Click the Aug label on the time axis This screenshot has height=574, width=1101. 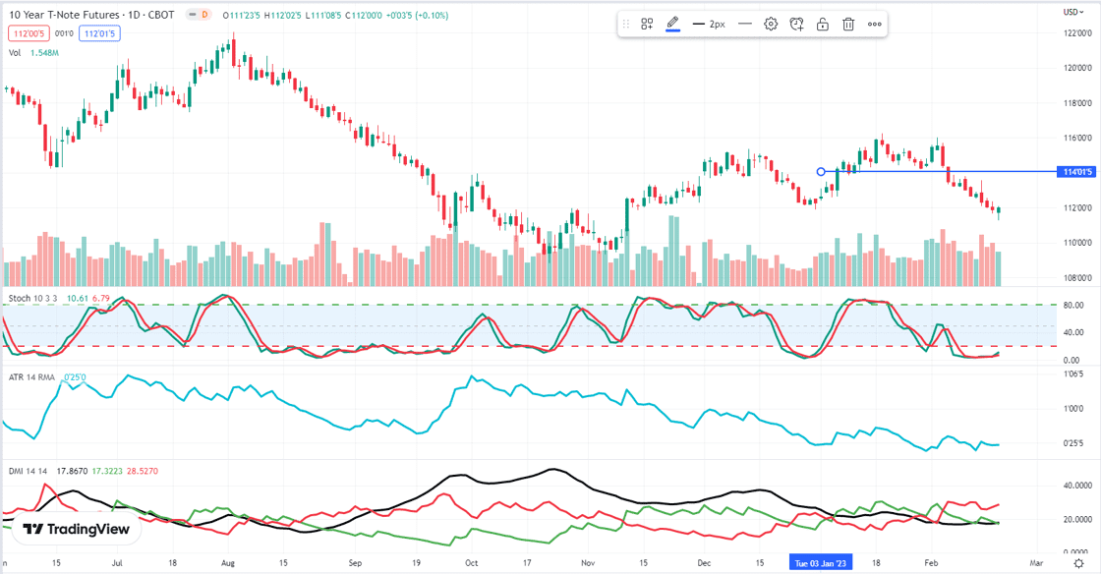pyautogui.click(x=227, y=563)
